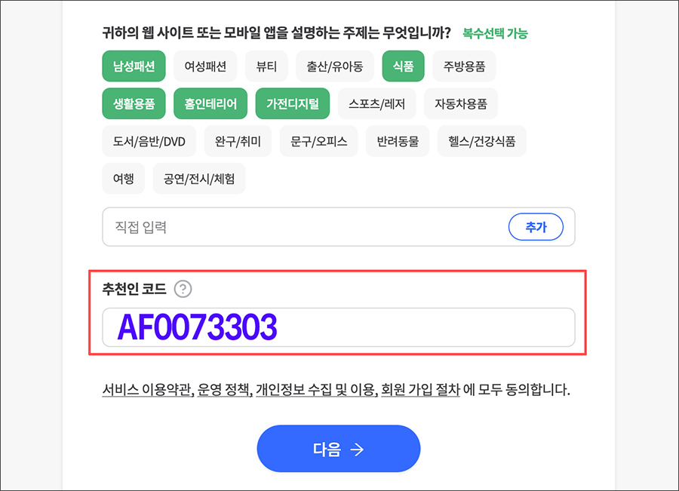The height and width of the screenshot is (491, 679).
Task: Turn off the 생활용품 chip
Action: pos(134,103)
